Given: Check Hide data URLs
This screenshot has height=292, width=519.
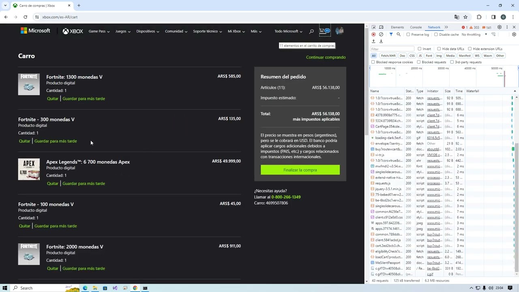Looking at the screenshot, I should 439,49.
